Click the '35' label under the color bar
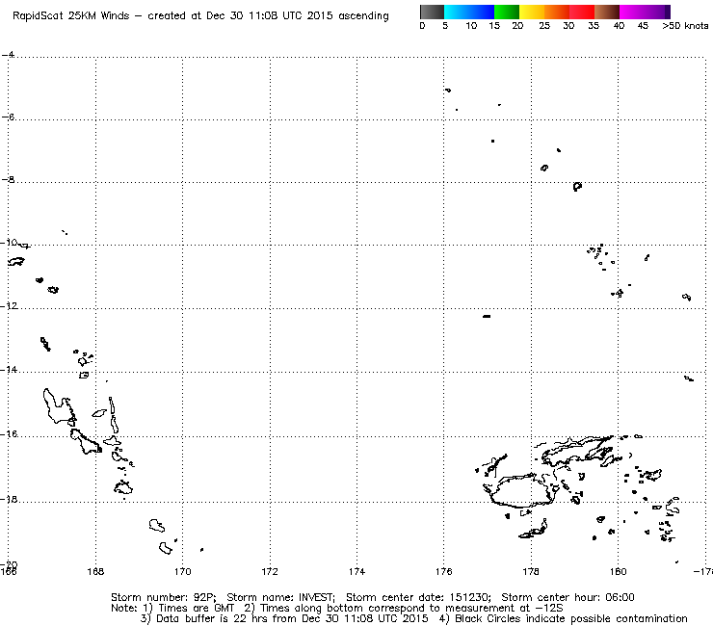 (x=594, y=26)
